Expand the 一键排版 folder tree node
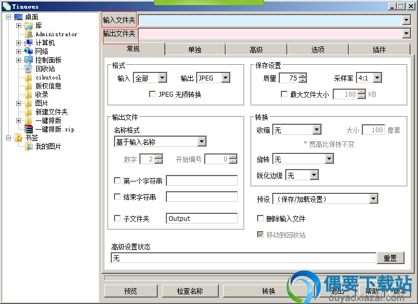418x304 pixels. click(x=18, y=121)
